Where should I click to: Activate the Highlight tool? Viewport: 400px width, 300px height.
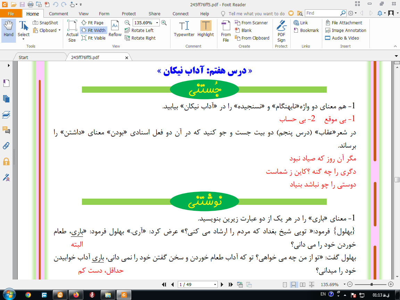(206, 29)
